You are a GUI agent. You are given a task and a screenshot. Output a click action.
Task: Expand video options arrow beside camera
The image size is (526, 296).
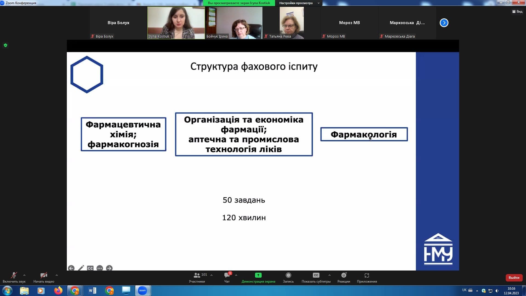click(57, 275)
